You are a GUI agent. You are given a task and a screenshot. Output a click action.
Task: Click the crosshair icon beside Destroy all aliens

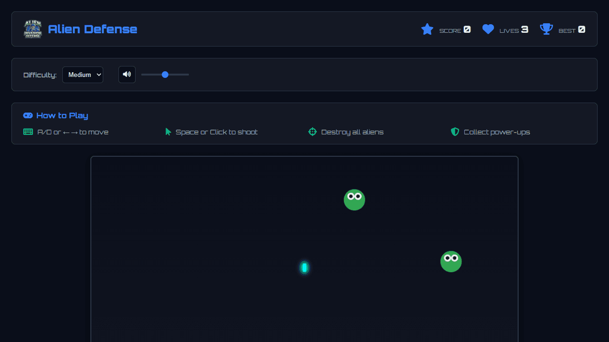(x=313, y=132)
